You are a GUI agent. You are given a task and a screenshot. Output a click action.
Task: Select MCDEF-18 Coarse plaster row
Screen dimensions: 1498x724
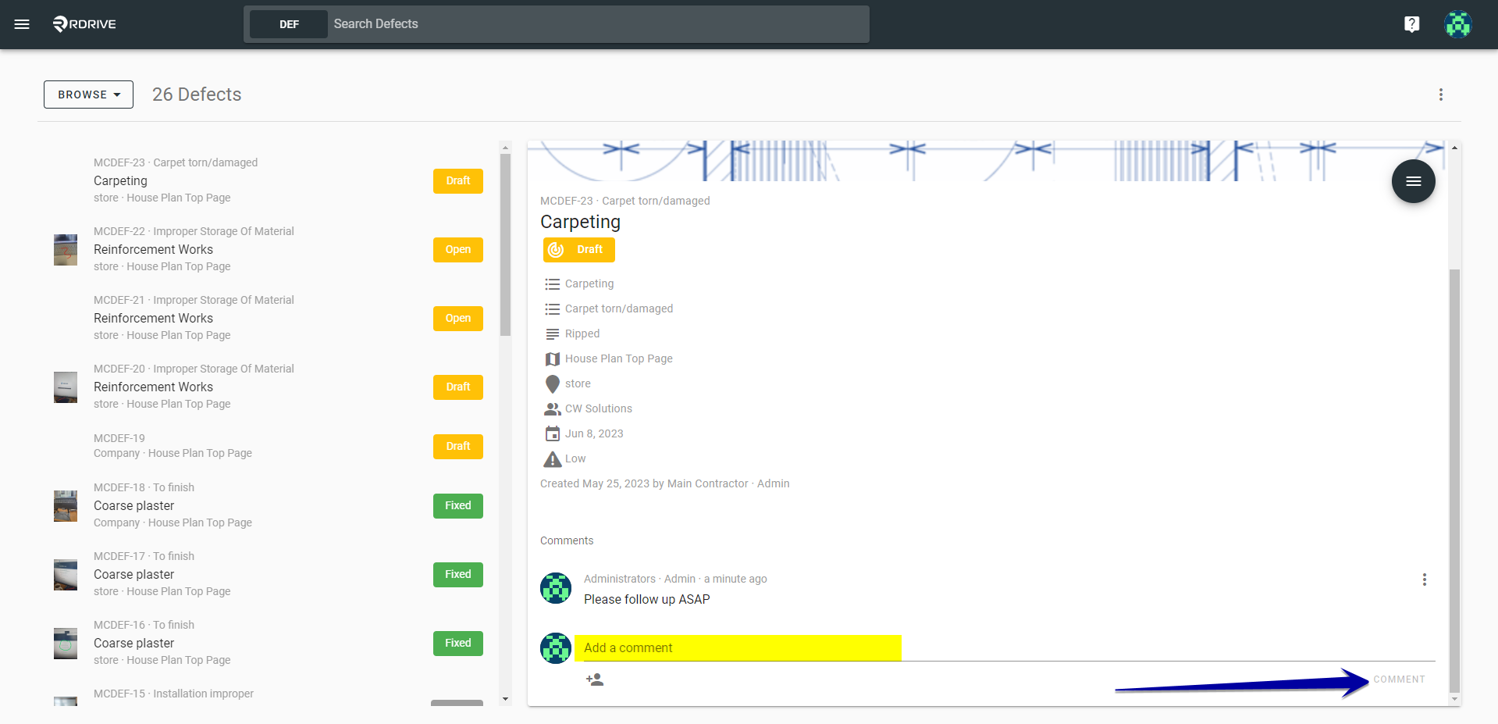(x=268, y=505)
